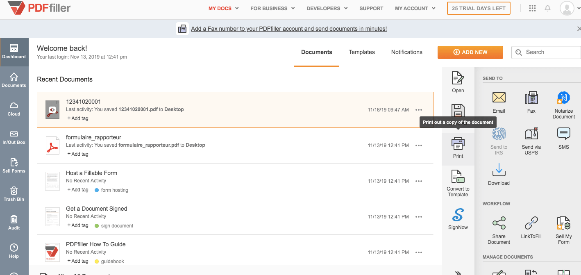Choose the Notarize Document icon
The height and width of the screenshot is (275, 581).
pyautogui.click(x=563, y=98)
